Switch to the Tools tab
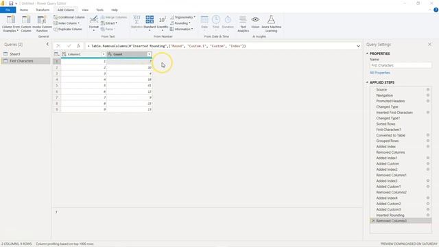This screenshot has width=439, height=247. 99,10
